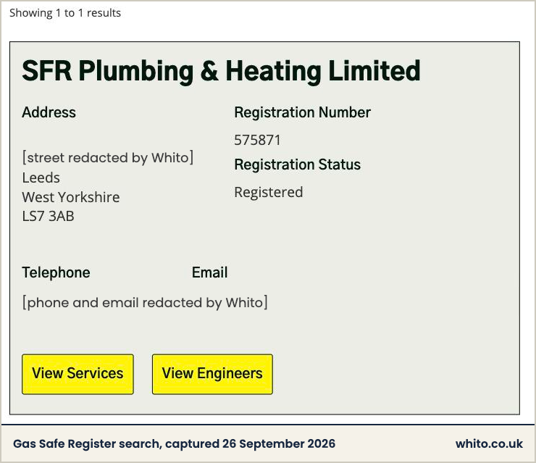This screenshot has width=536, height=463.
Task: Open the View Services button
Action: (78, 374)
